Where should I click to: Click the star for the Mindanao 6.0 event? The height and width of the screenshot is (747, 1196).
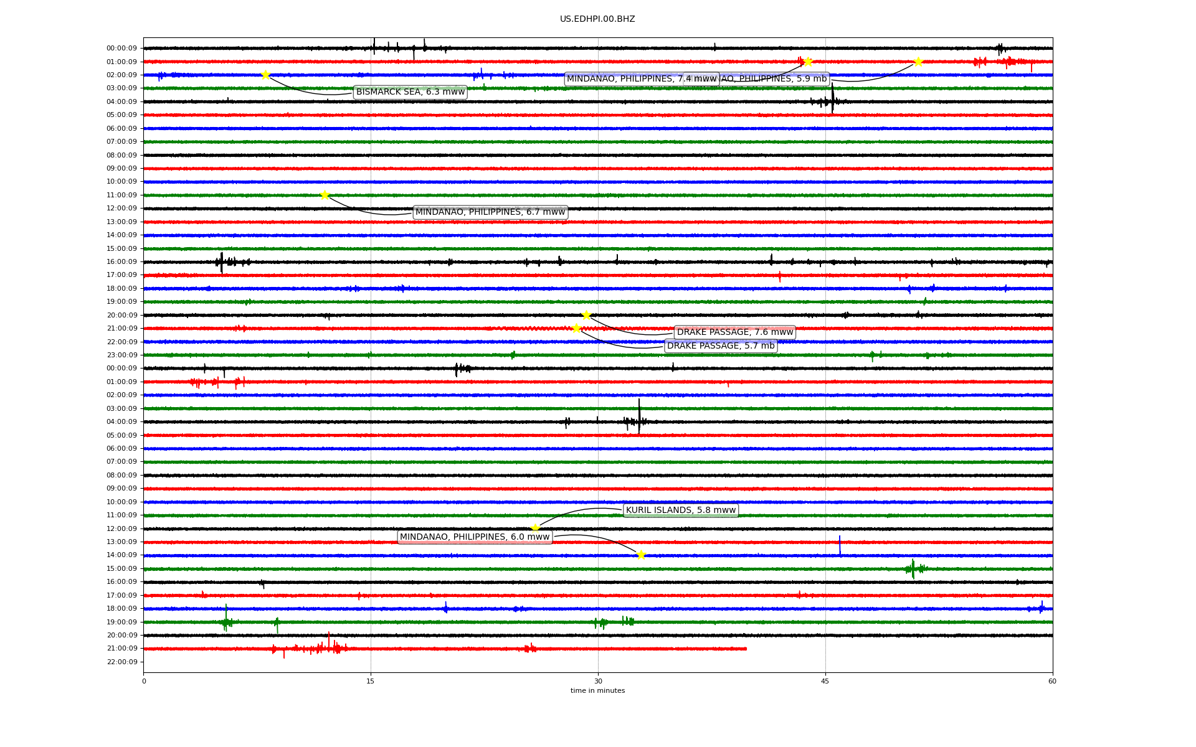pyautogui.click(x=641, y=555)
